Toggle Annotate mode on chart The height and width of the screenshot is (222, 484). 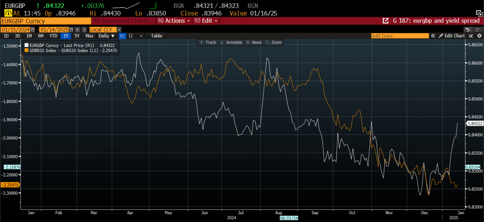pos(231,42)
